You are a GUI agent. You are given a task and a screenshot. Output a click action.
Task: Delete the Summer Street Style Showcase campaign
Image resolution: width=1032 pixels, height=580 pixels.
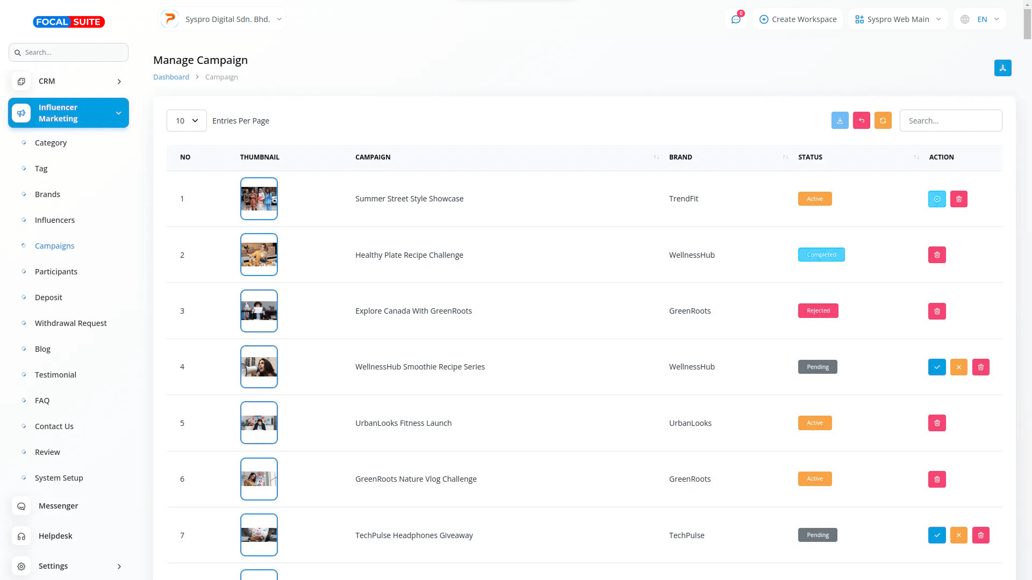(x=958, y=199)
